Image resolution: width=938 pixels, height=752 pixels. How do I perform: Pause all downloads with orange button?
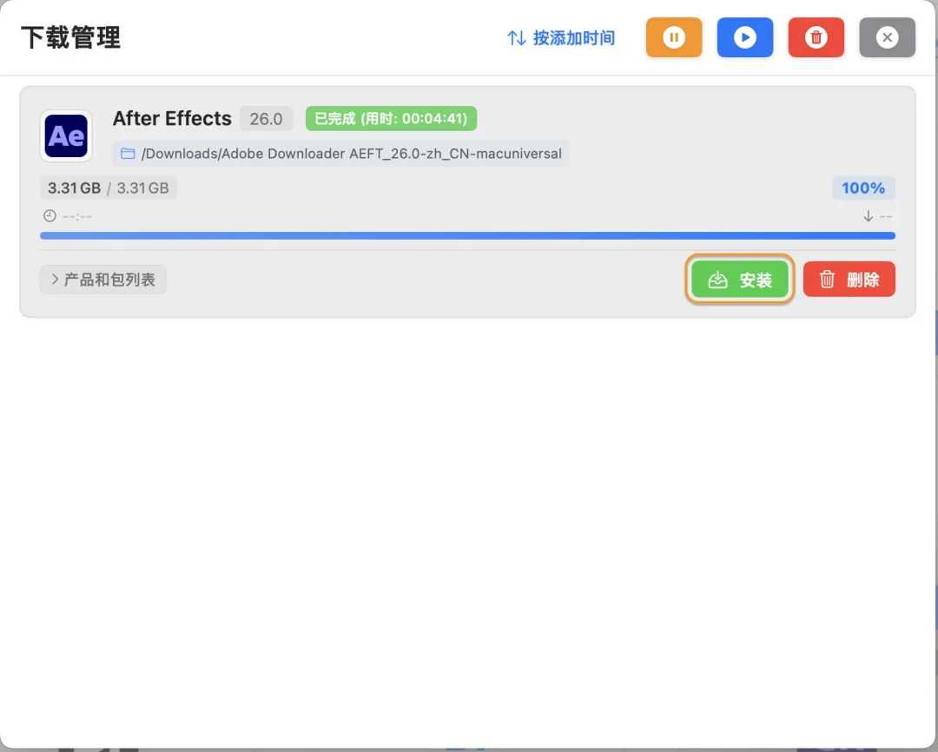pos(674,37)
